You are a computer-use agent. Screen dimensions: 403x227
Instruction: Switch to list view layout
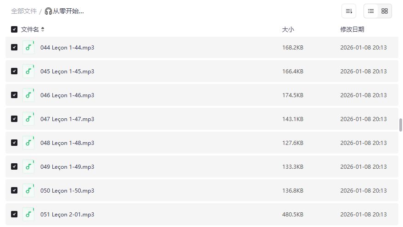pos(371,11)
